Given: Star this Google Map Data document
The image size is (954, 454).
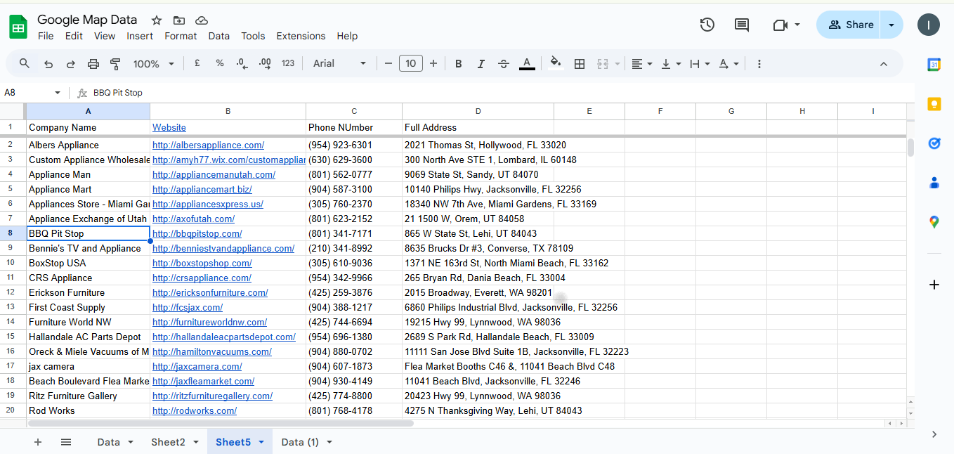Looking at the screenshot, I should [157, 20].
